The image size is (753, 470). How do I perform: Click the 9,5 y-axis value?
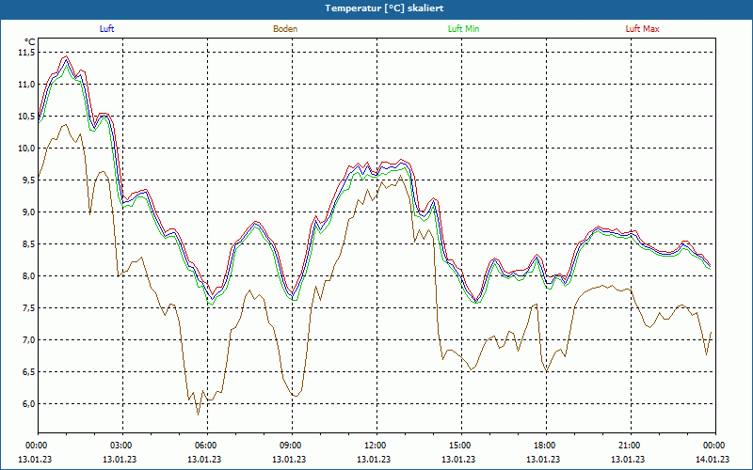point(28,180)
